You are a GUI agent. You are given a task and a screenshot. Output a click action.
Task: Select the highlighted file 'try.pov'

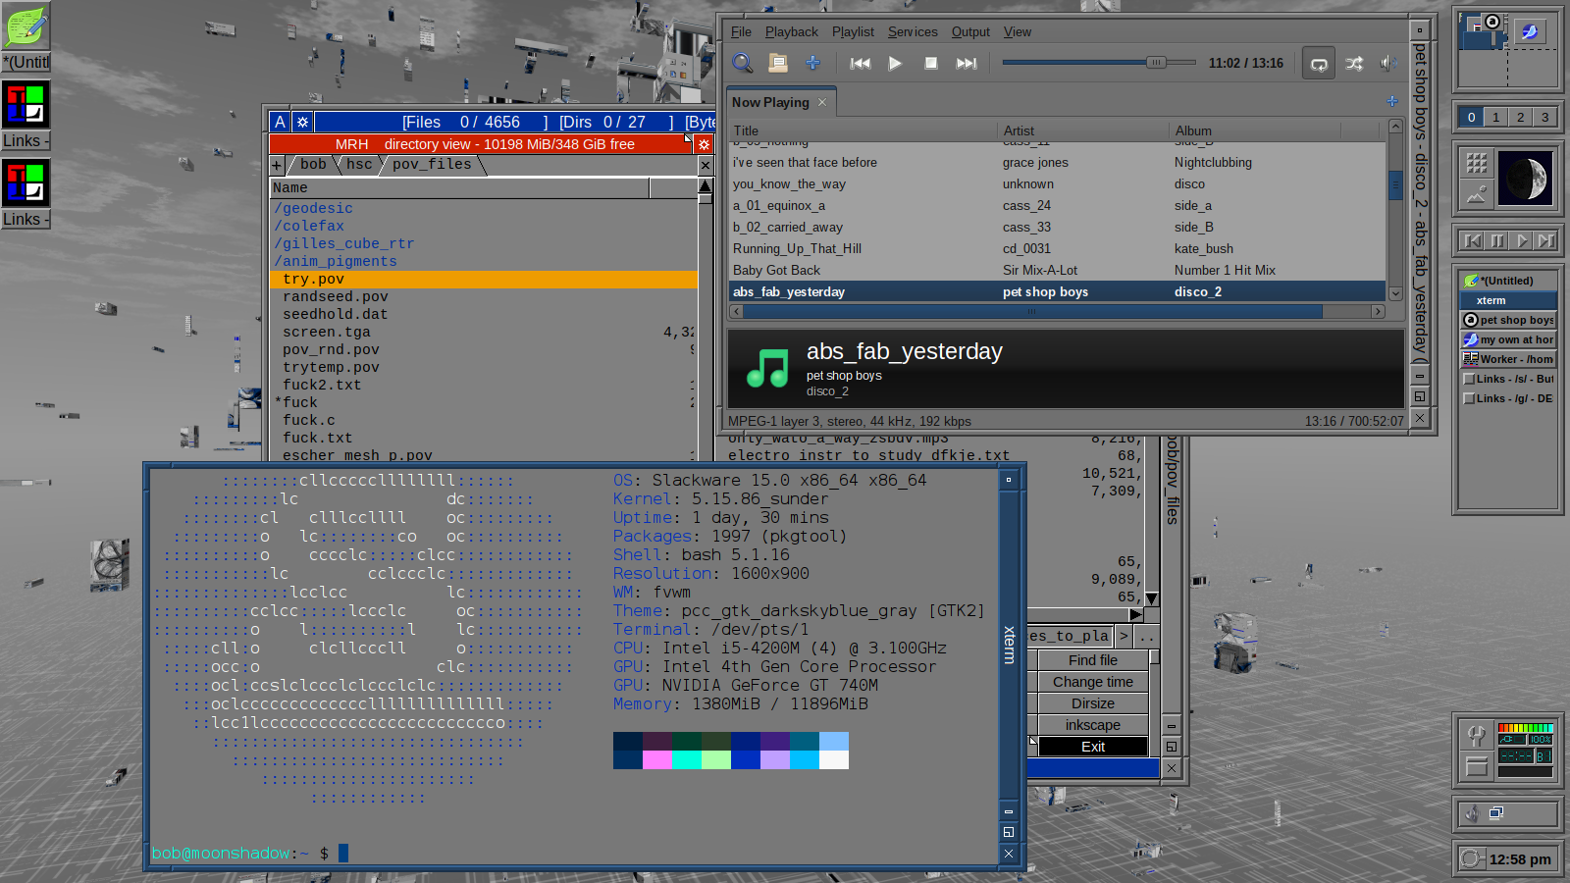pyautogui.click(x=484, y=279)
